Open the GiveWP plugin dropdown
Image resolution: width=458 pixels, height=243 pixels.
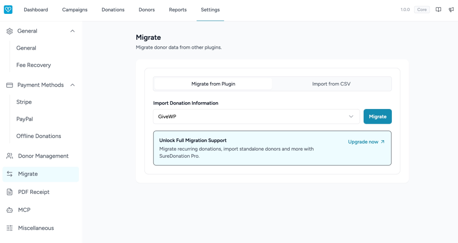[x=256, y=117]
